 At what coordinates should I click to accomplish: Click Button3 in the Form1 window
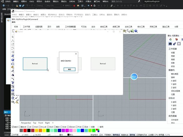[x=103, y=64]
